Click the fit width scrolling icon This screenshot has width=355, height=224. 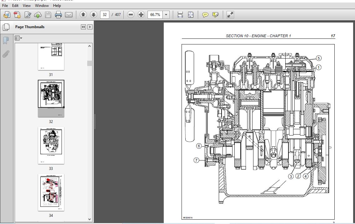[x=180, y=15]
